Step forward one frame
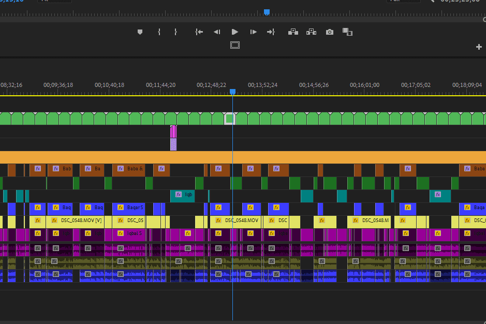This screenshot has width=486, height=324. [x=253, y=32]
